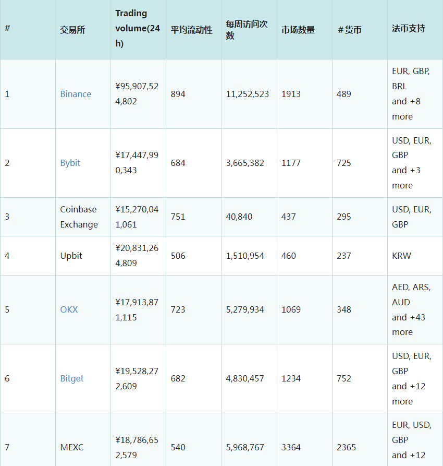Open the Binance exchange link
This screenshot has width=443, height=466.
point(76,94)
